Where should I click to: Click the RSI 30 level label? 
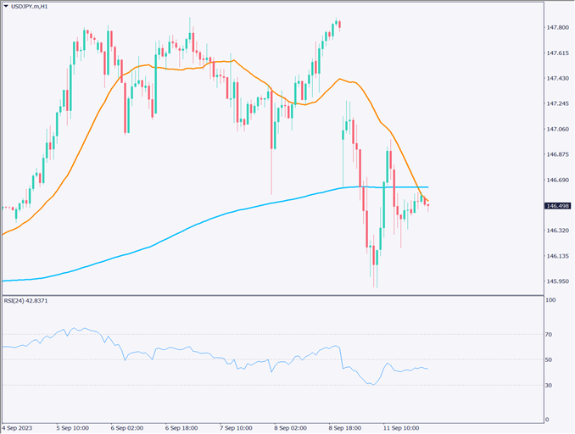pyautogui.click(x=550, y=385)
